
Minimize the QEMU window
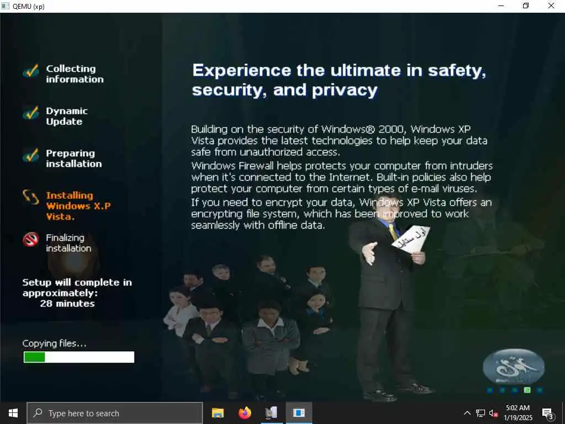[501, 6]
